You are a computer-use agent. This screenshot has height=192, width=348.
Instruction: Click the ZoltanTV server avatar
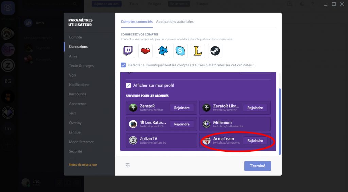pyautogui.click(x=133, y=141)
